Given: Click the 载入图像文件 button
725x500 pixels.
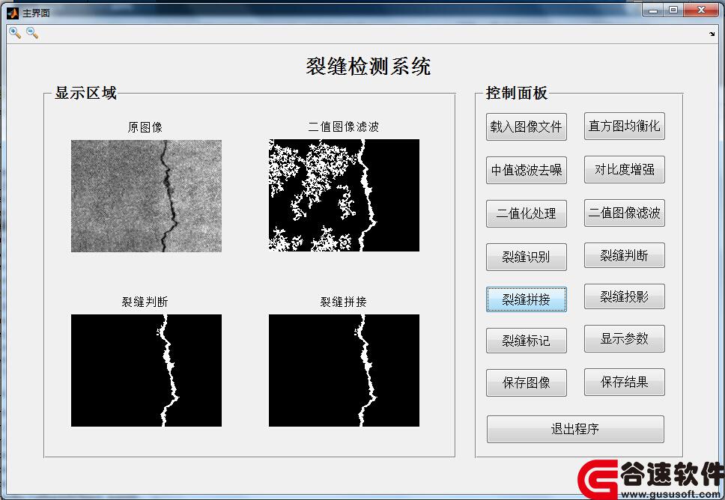Looking at the screenshot, I should click(x=527, y=126).
